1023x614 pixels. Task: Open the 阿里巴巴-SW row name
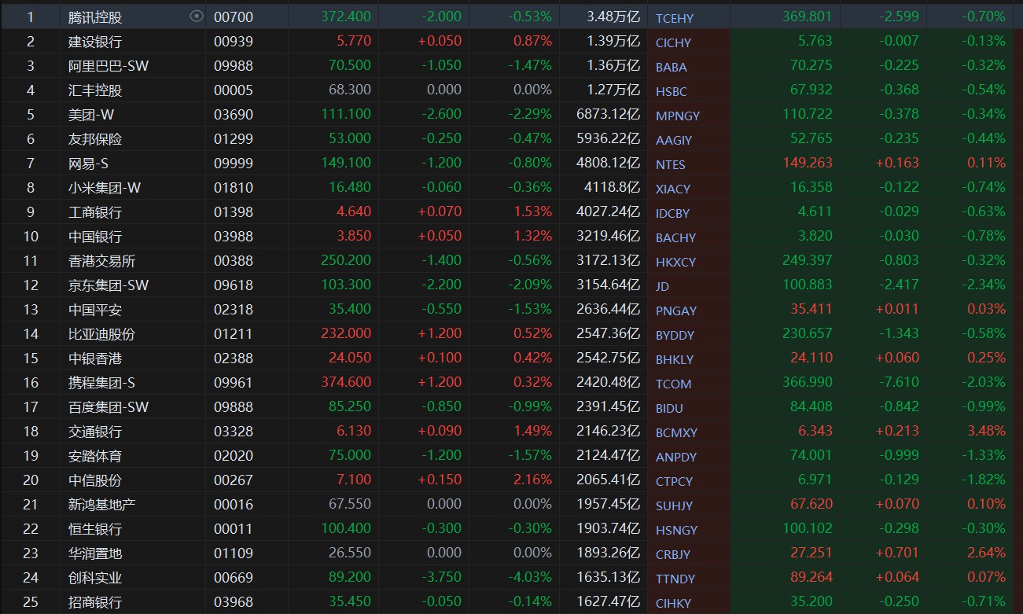pyautogui.click(x=108, y=66)
